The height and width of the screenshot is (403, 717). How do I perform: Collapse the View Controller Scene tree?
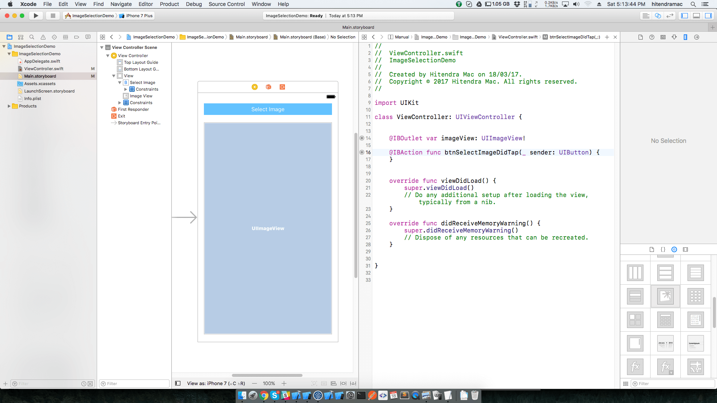point(102,47)
